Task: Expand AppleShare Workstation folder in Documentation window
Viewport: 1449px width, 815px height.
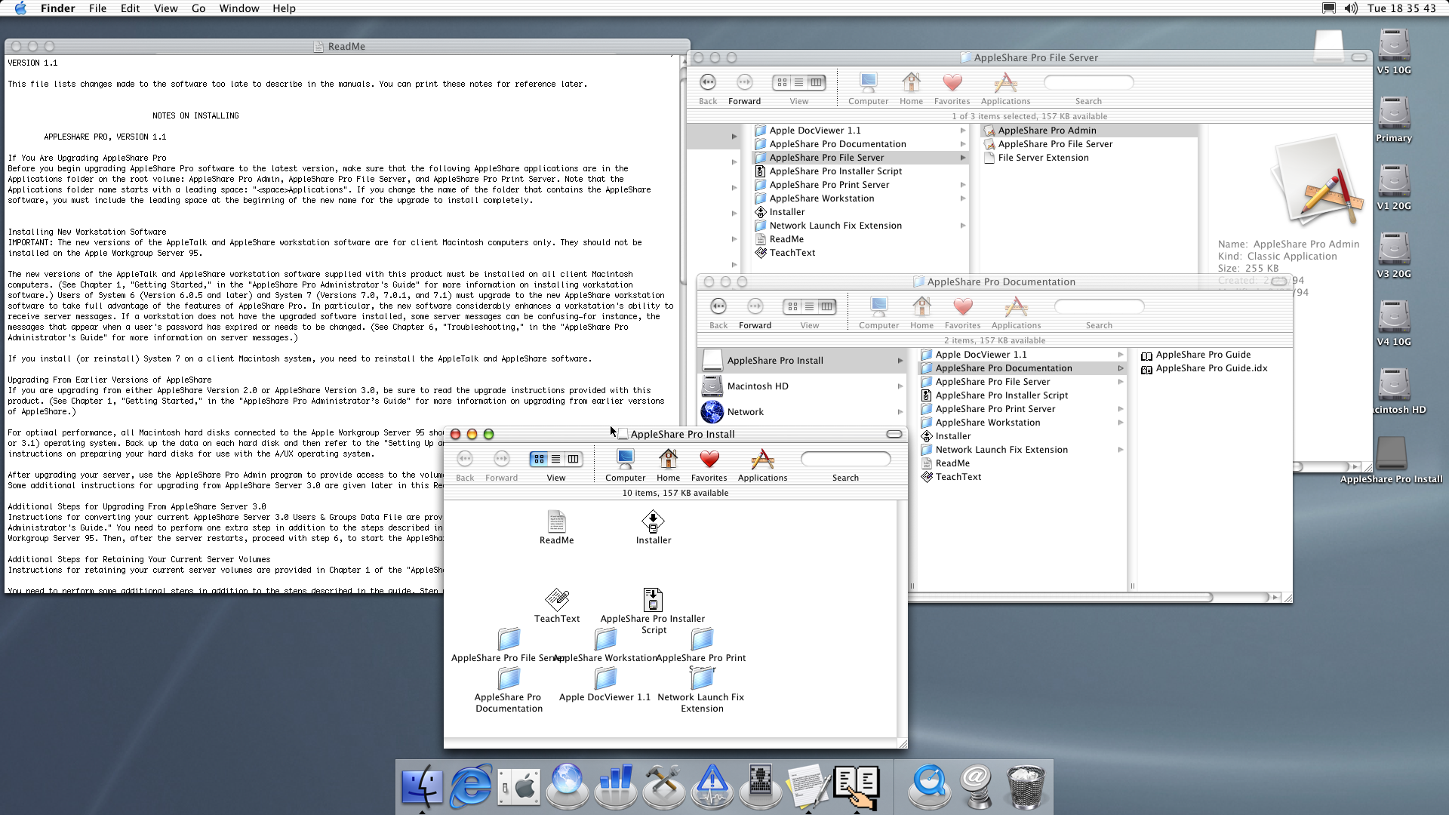Action: [x=1121, y=423]
